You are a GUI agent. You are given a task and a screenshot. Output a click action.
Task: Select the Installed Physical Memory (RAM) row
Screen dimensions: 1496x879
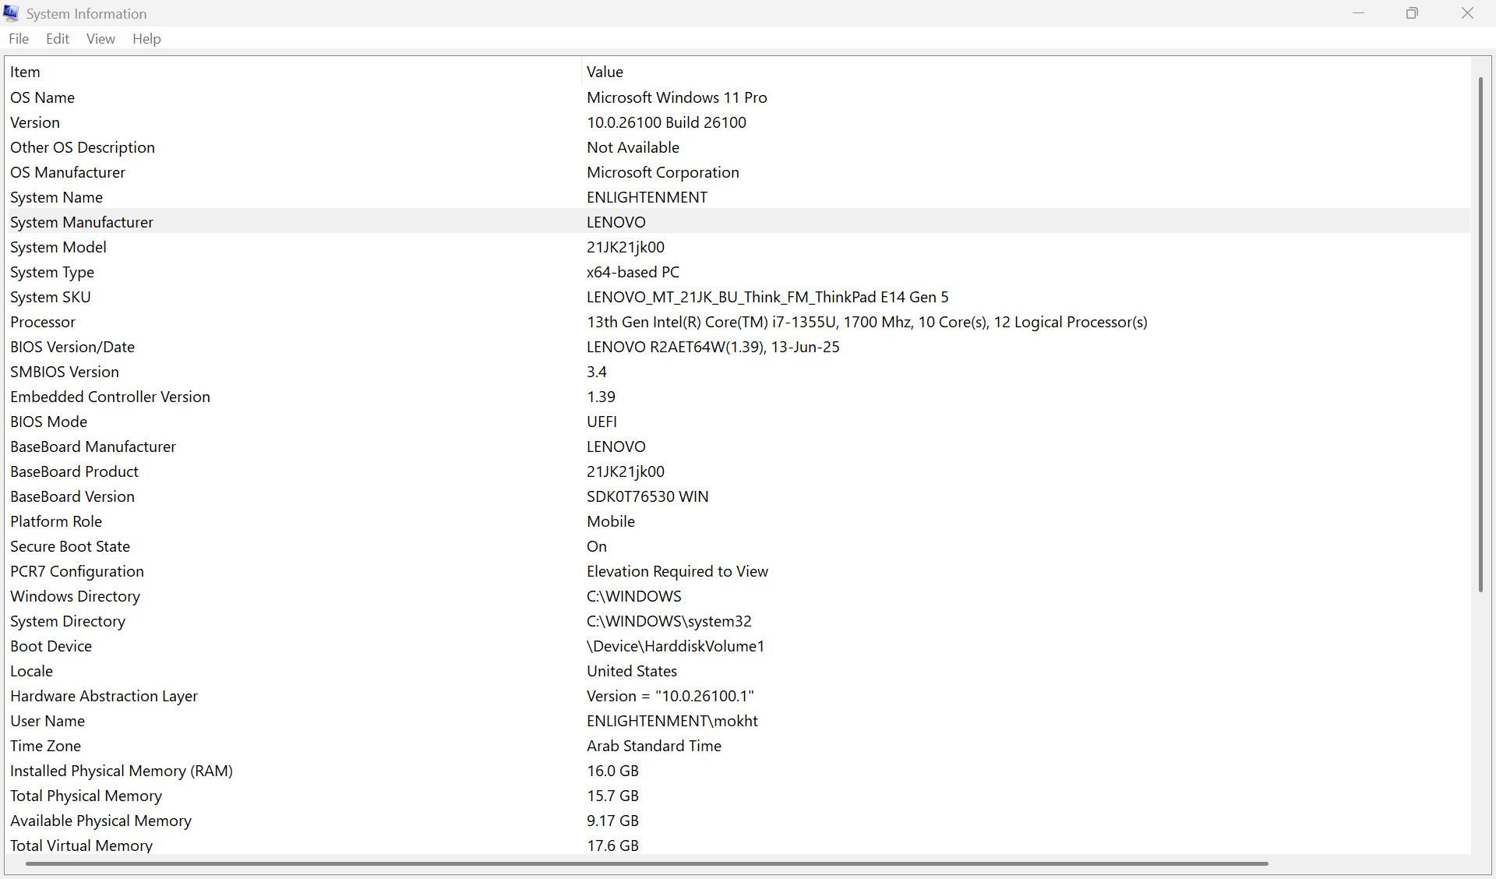click(122, 771)
